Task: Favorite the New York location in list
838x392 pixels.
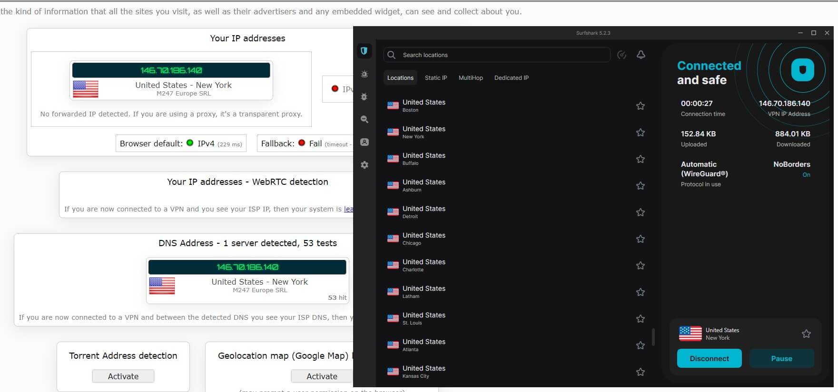Action: pos(641,133)
